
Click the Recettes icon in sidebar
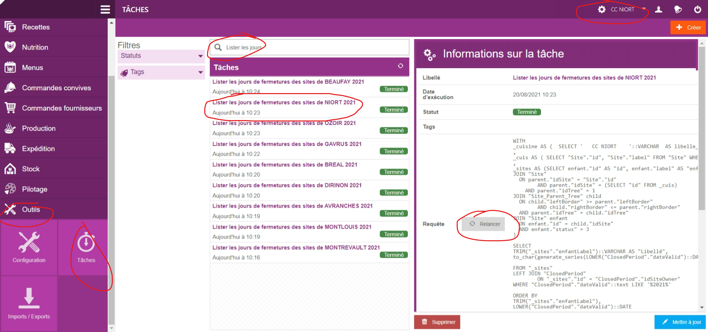(10, 27)
